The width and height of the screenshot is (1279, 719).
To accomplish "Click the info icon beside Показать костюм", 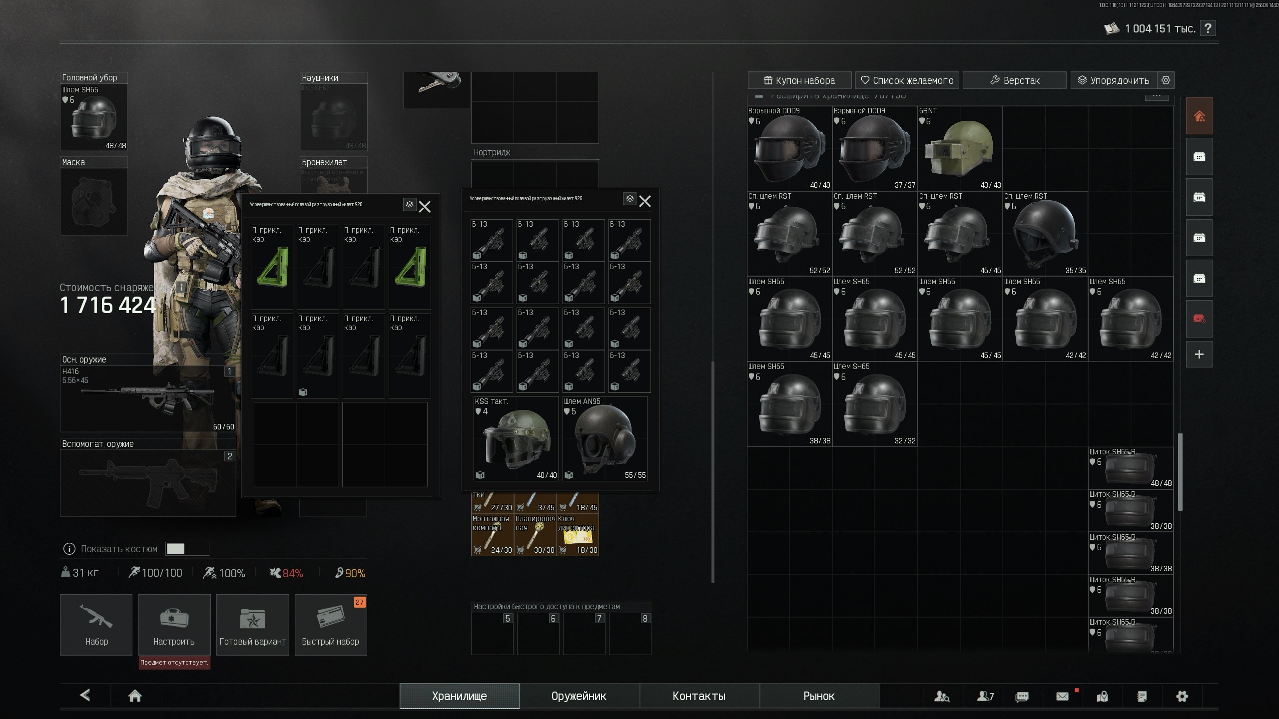I will click(69, 549).
